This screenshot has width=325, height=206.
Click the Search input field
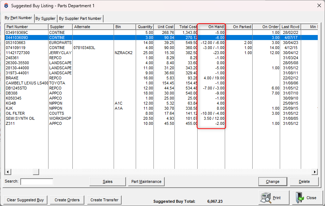coord(37,181)
